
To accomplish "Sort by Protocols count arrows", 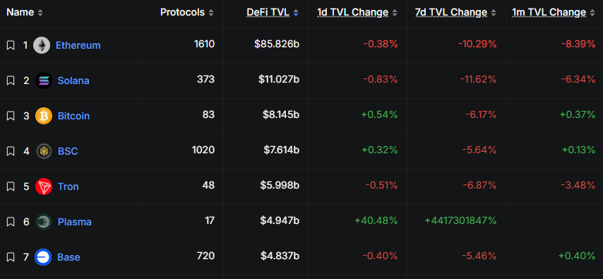I will tap(210, 13).
